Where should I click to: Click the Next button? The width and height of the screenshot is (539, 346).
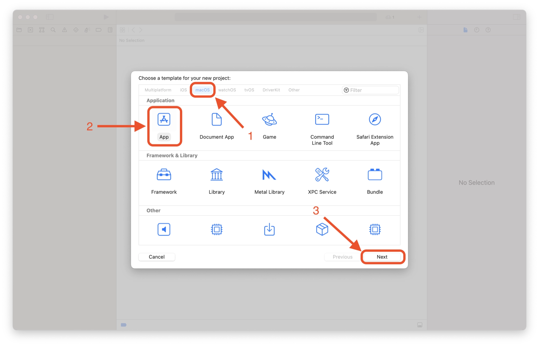pos(382,257)
